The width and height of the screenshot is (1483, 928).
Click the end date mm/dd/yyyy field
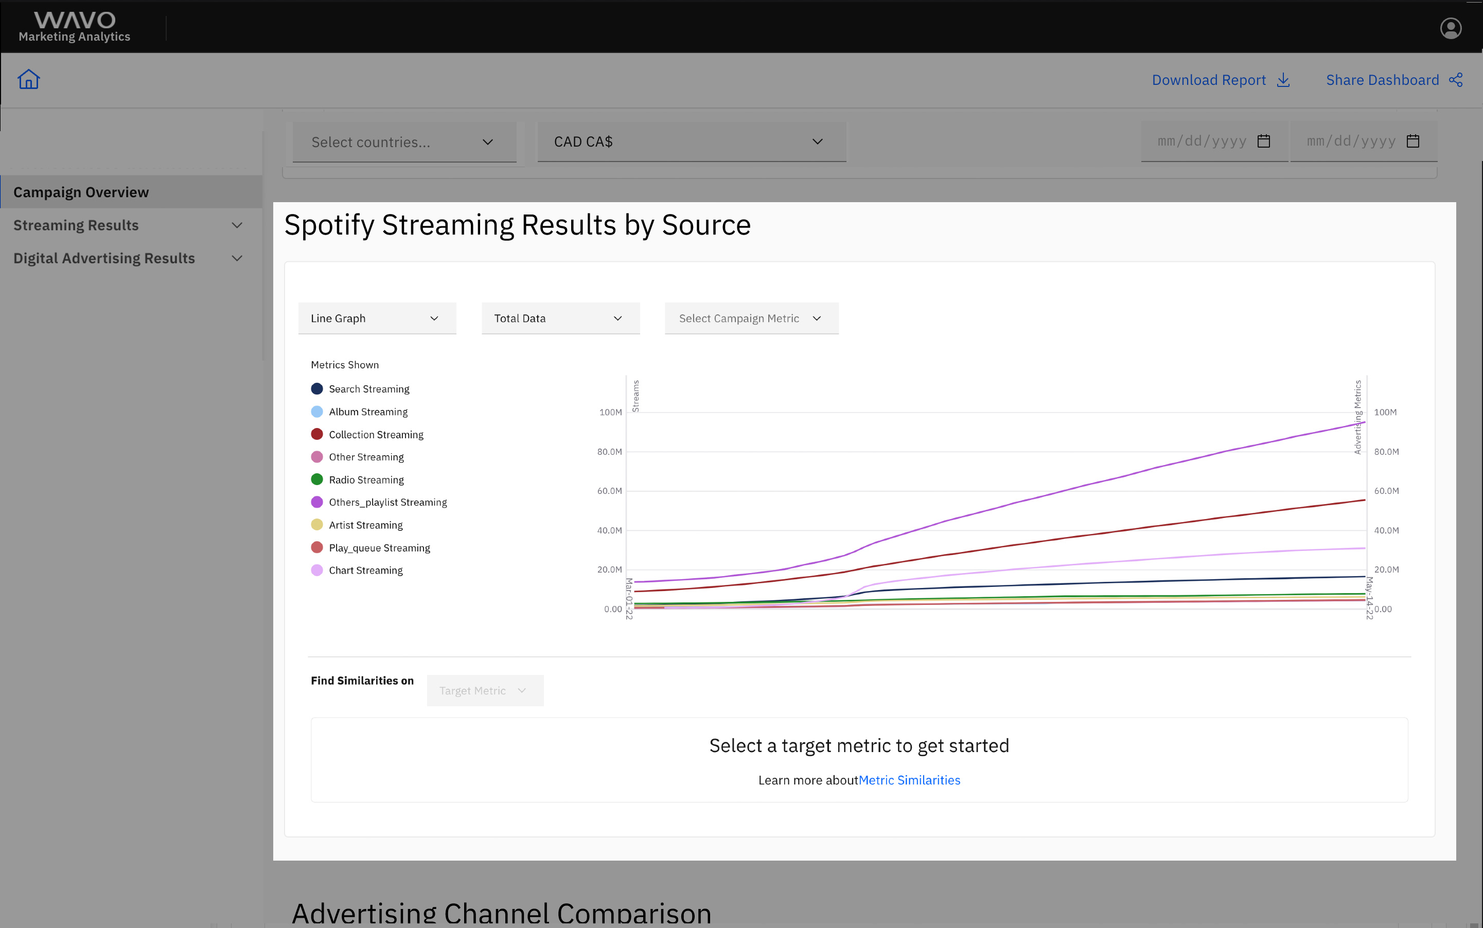tap(1363, 142)
